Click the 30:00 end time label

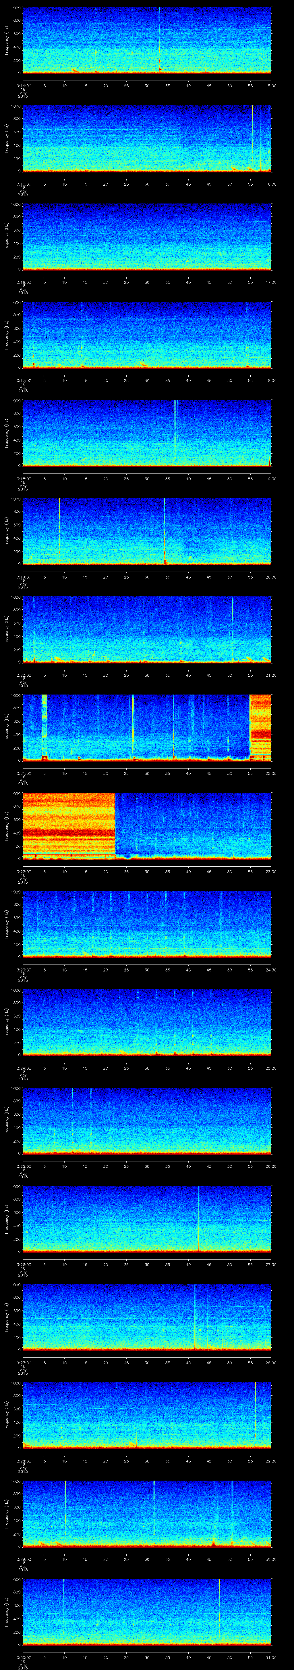point(271,1559)
